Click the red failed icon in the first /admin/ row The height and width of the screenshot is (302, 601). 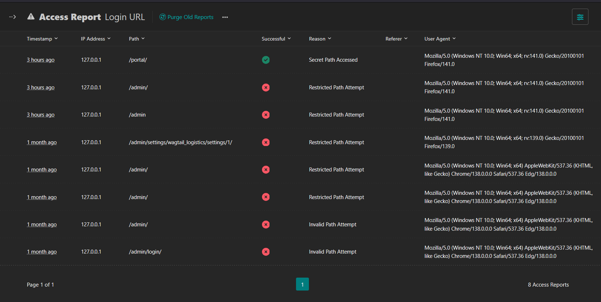point(266,88)
